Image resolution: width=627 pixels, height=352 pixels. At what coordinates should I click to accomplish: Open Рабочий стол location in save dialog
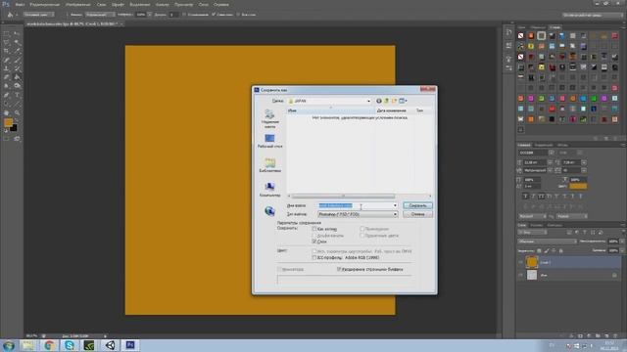tap(270, 141)
